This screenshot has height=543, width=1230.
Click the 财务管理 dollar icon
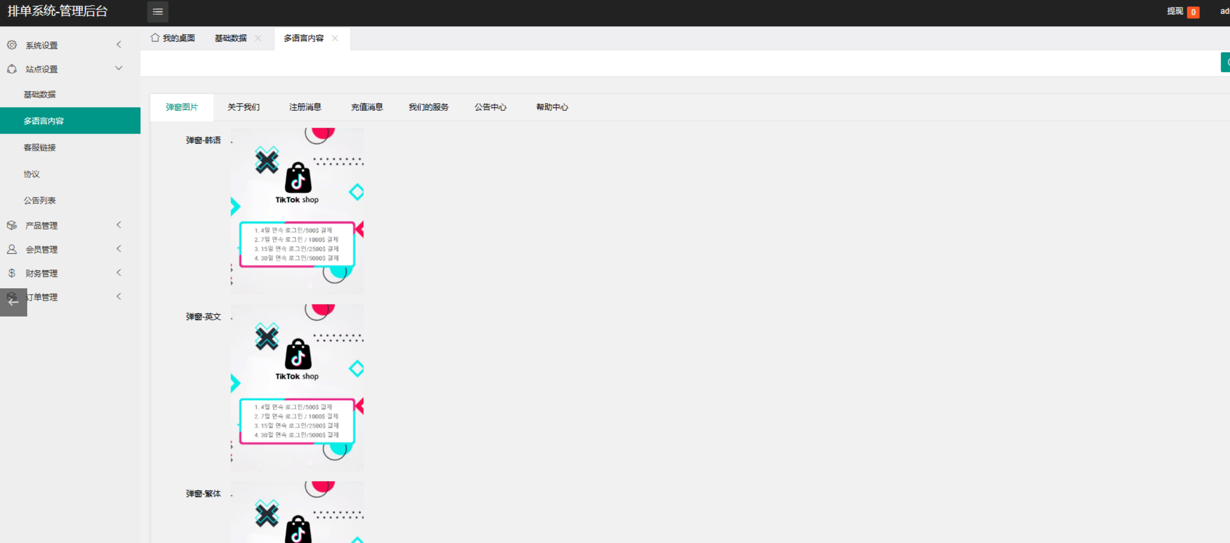12,273
